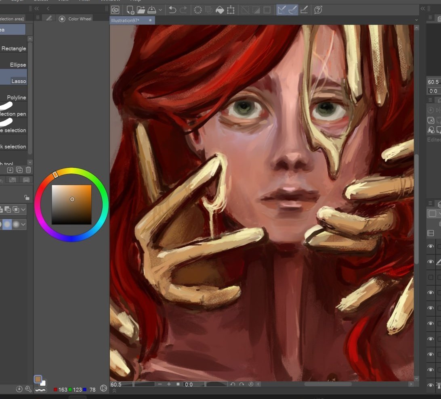
Task: Click the Save icon in toolbar
Action: (152, 10)
